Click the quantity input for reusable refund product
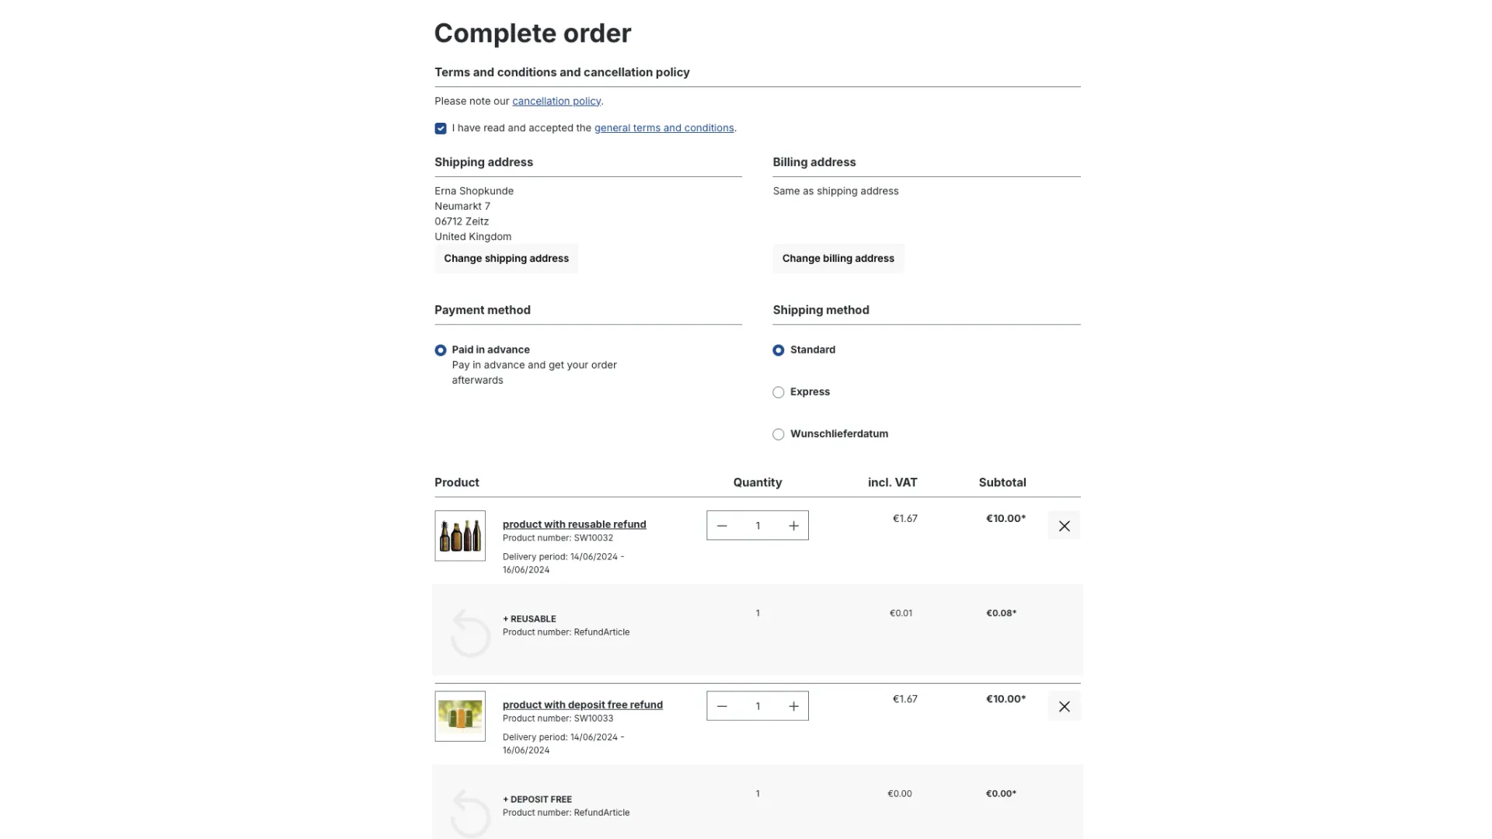1492x839 pixels. click(x=758, y=525)
